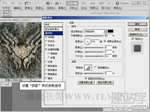This screenshot has width=150, height=112.
Task: Click the 确定 button
Action: pyautogui.click(x=137, y=24)
